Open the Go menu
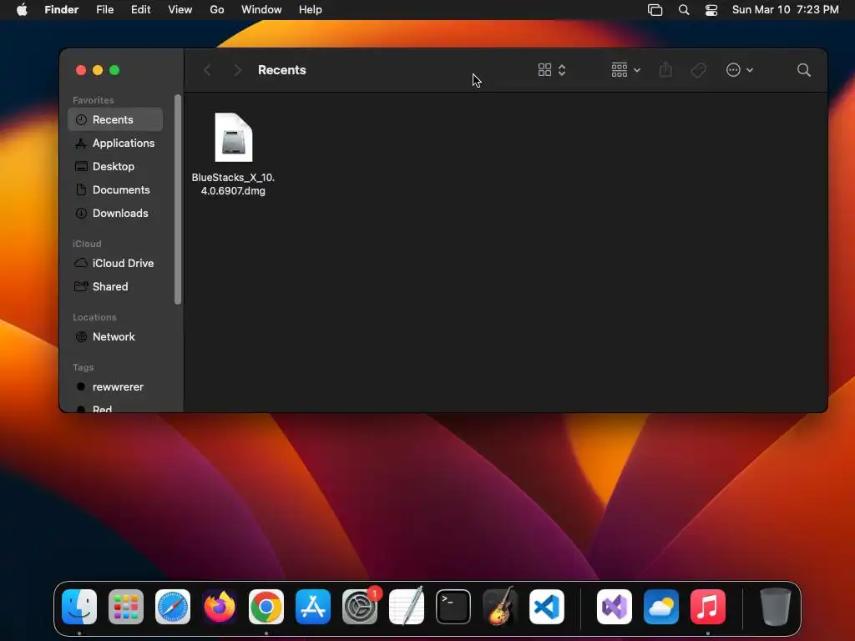 217,10
